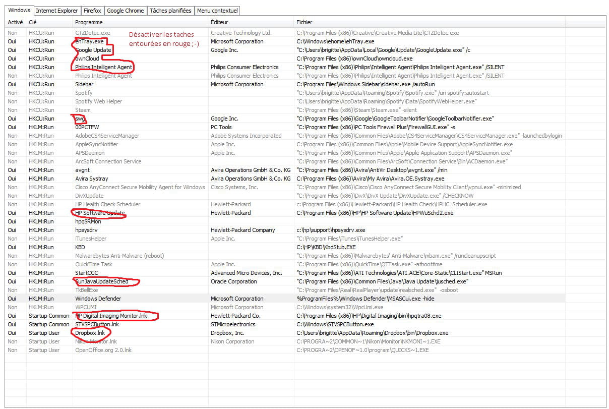Select the TkBellExe entry

tap(87, 290)
